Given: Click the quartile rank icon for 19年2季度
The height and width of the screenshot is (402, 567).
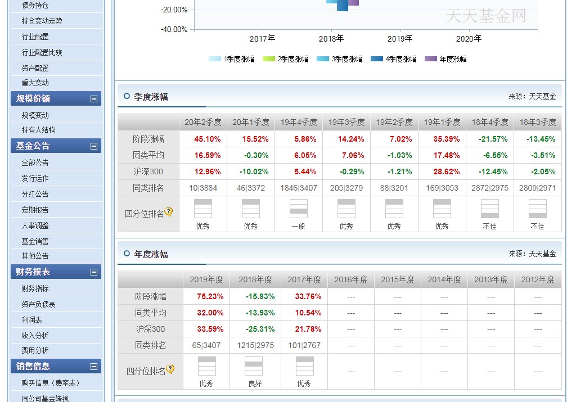Looking at the screenshot, I should pyautogui.click(x=394, y=209).
